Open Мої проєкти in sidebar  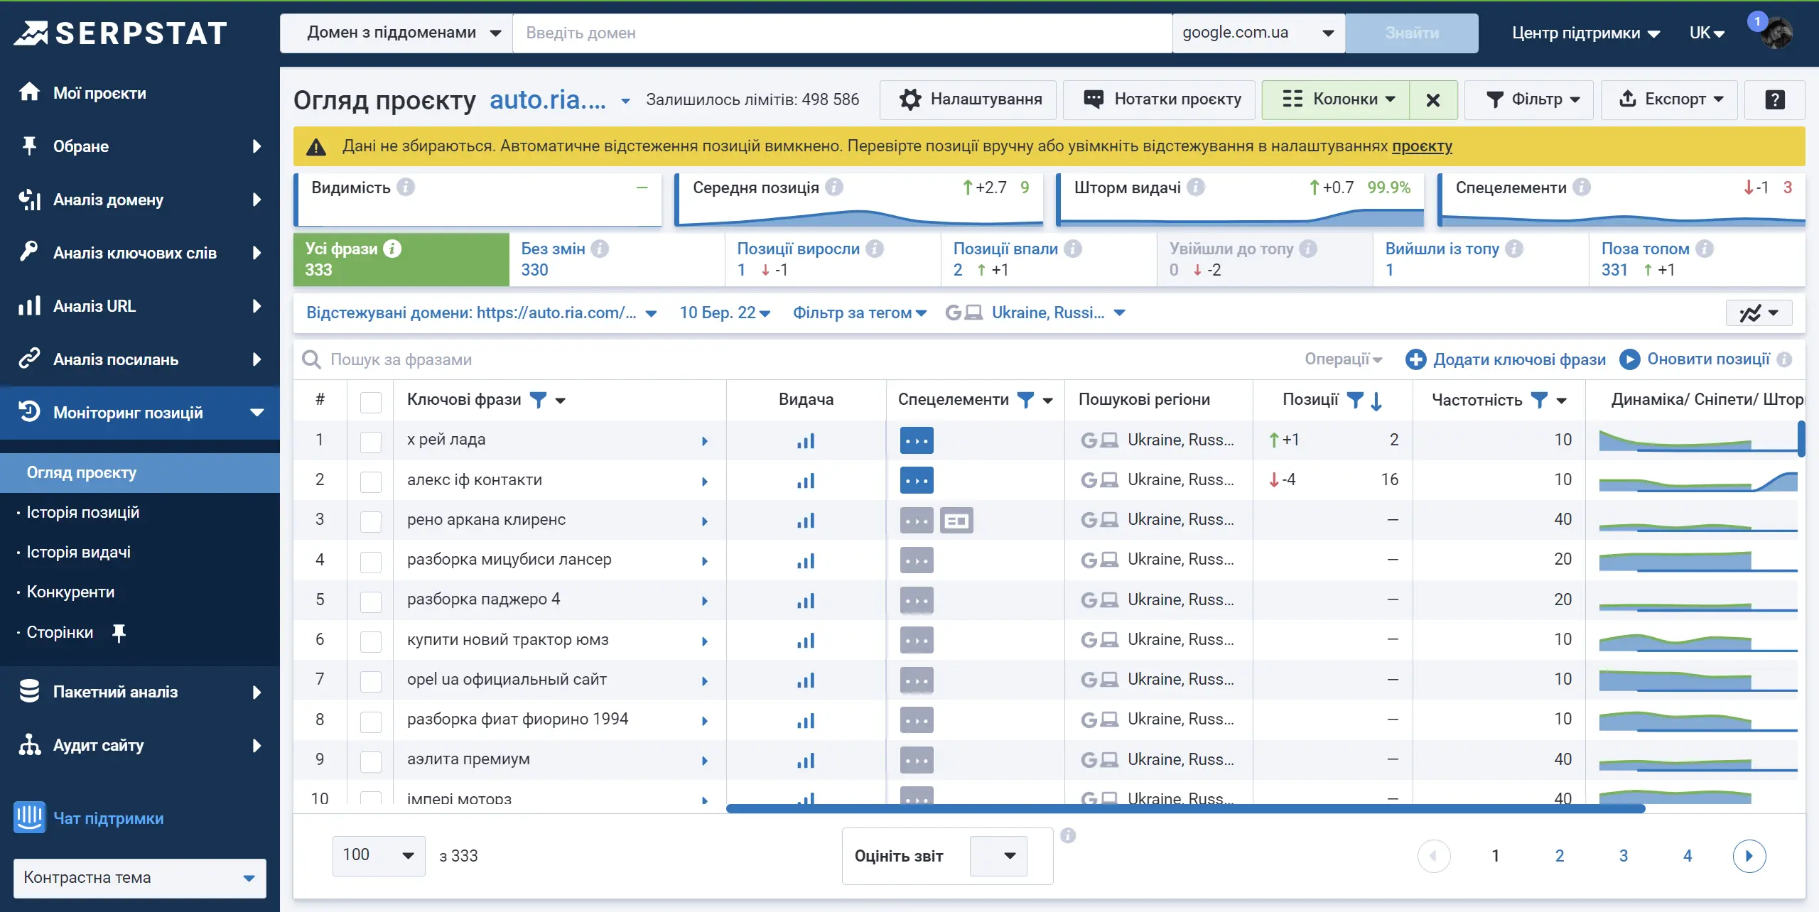coord(99,93)
